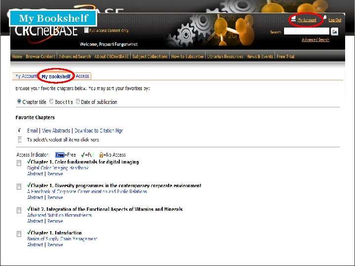Select the Date of publication radio button
Image resolution: width=355 pixels, height=266 pixels.
(78, 101)
